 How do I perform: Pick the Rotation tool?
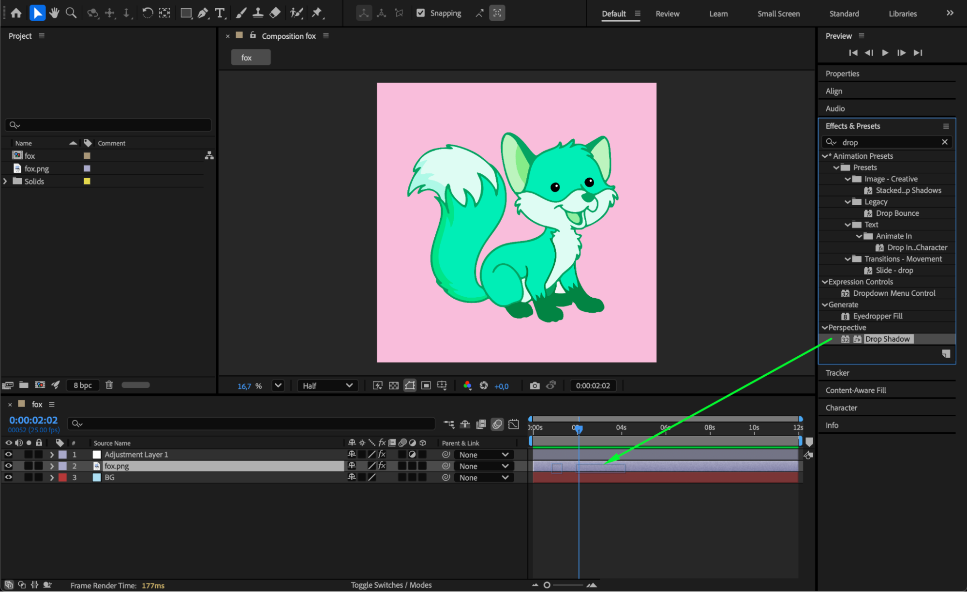tap(148, 13)
